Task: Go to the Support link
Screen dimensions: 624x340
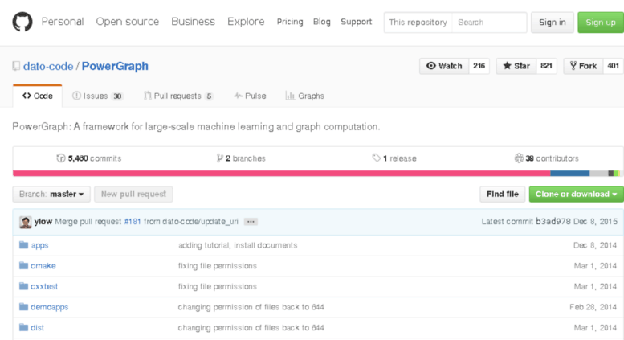Action: tap(357, 22)
